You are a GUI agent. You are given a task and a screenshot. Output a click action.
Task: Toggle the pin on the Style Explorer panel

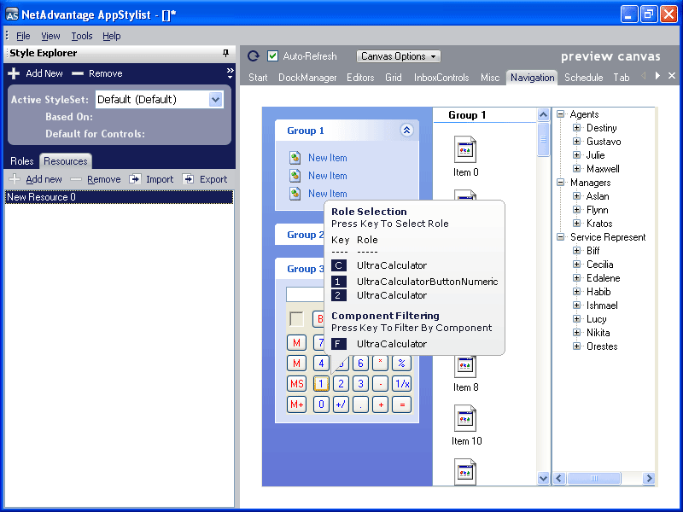pyautogui.click(x=225, y=53)
